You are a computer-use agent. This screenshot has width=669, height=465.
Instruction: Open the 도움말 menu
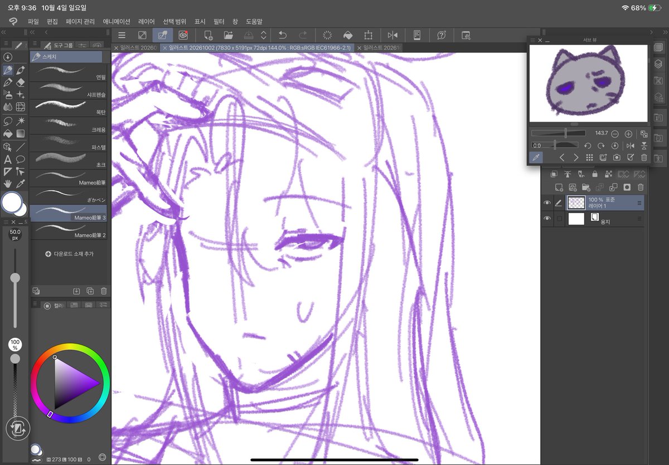254,21
